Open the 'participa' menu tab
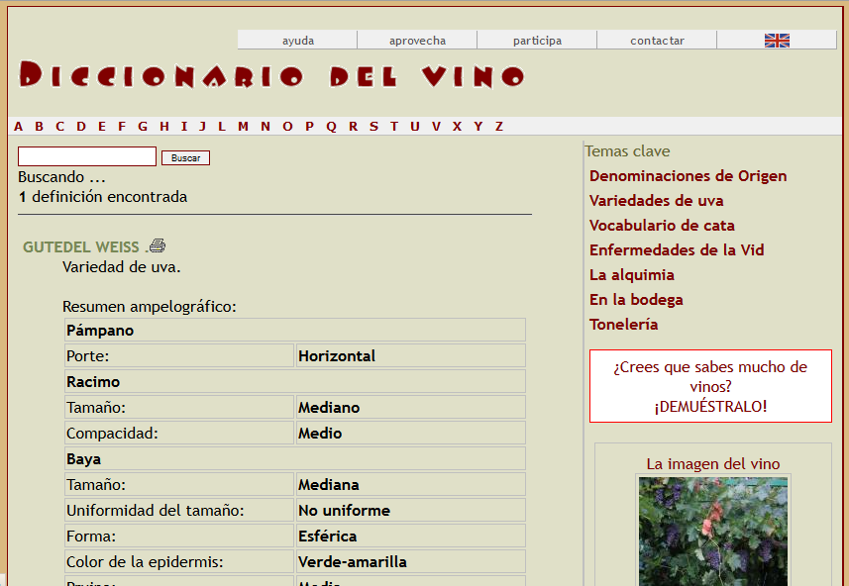This screenshot has height=586, width=849. click(x=537, y=41)
